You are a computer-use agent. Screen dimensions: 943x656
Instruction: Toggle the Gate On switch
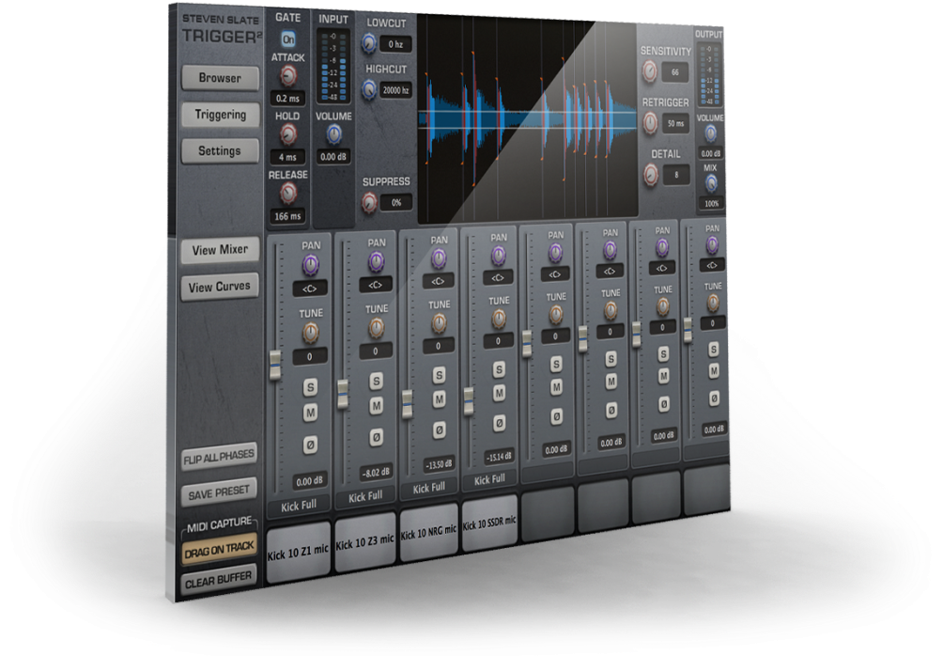[288, 39]
